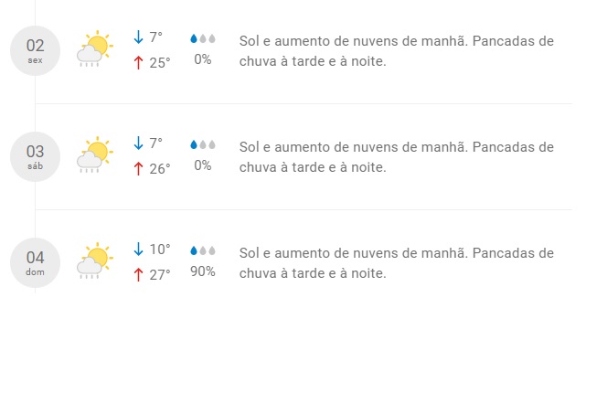Open Saturday 03 forecast description text
This screenshot has width=607, height=404.
click(396, 157)
